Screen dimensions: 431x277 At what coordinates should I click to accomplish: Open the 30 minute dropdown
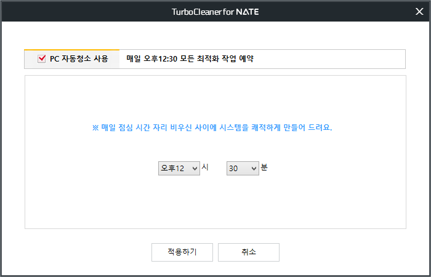[x=243, y=168]
